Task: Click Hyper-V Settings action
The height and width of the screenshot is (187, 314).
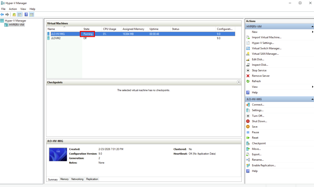Action: click(263, 43)
